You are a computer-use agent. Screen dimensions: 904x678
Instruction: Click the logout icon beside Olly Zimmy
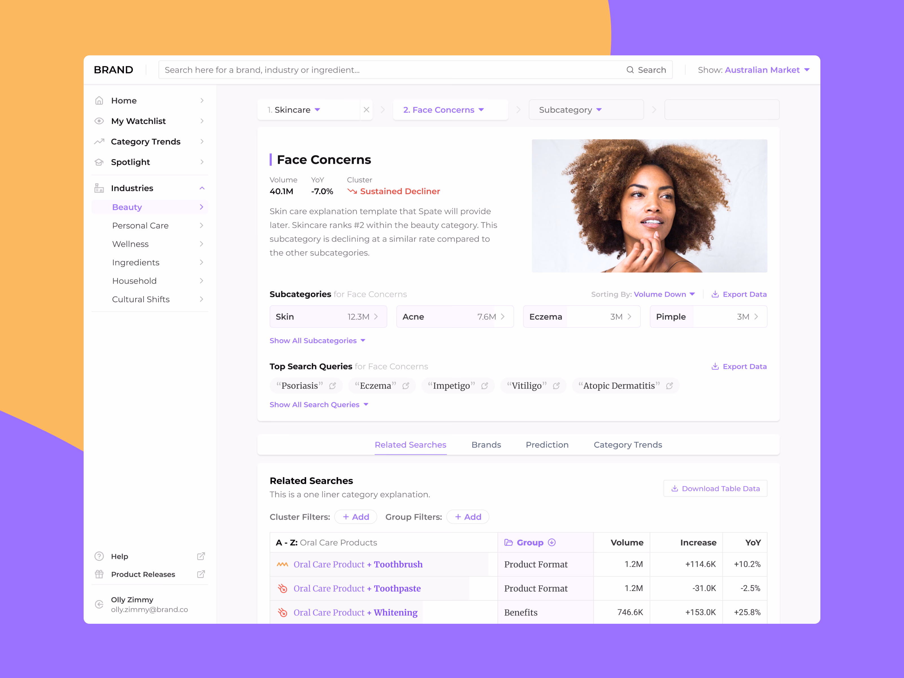(99, 605)
